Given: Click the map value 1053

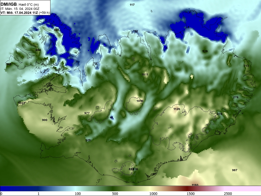Looking at the screenshot, I should coord(21,103).
